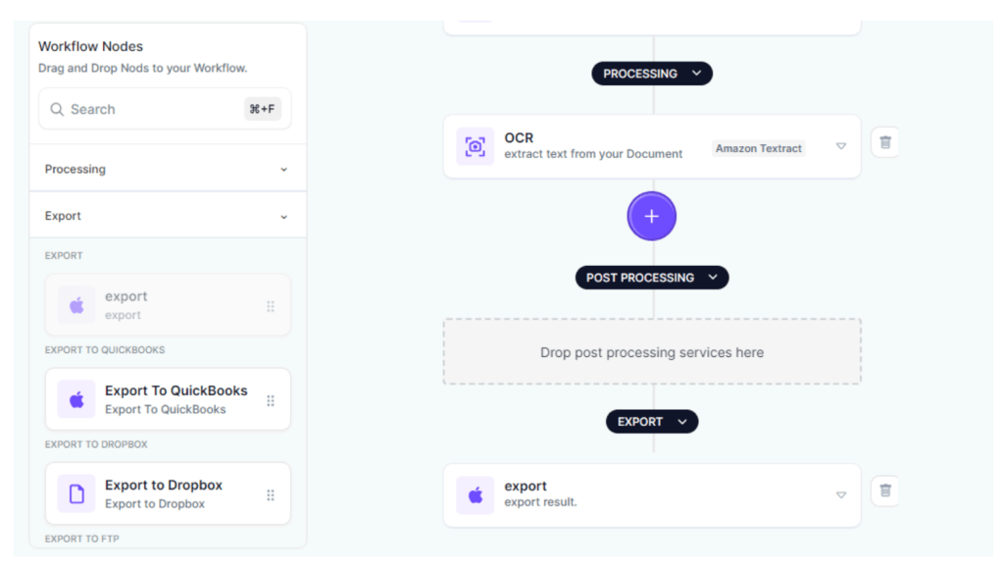1003x568 pixels.
Task: Click the OCR node scan icon
Action: point(476,146)
